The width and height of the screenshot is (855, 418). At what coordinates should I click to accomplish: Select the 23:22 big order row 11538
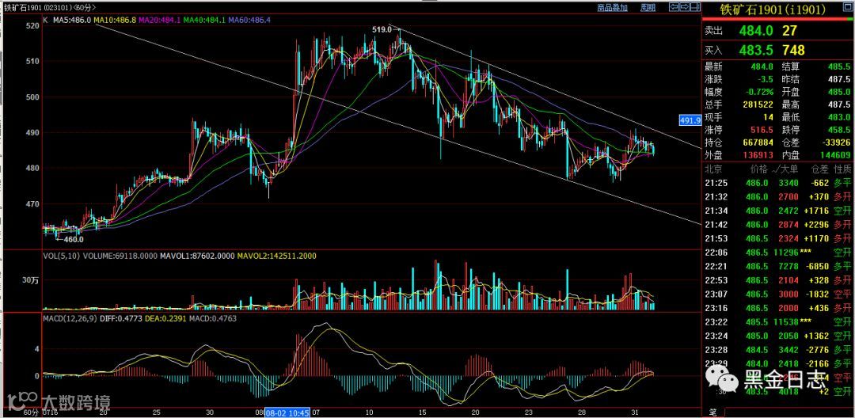(779, 324)
